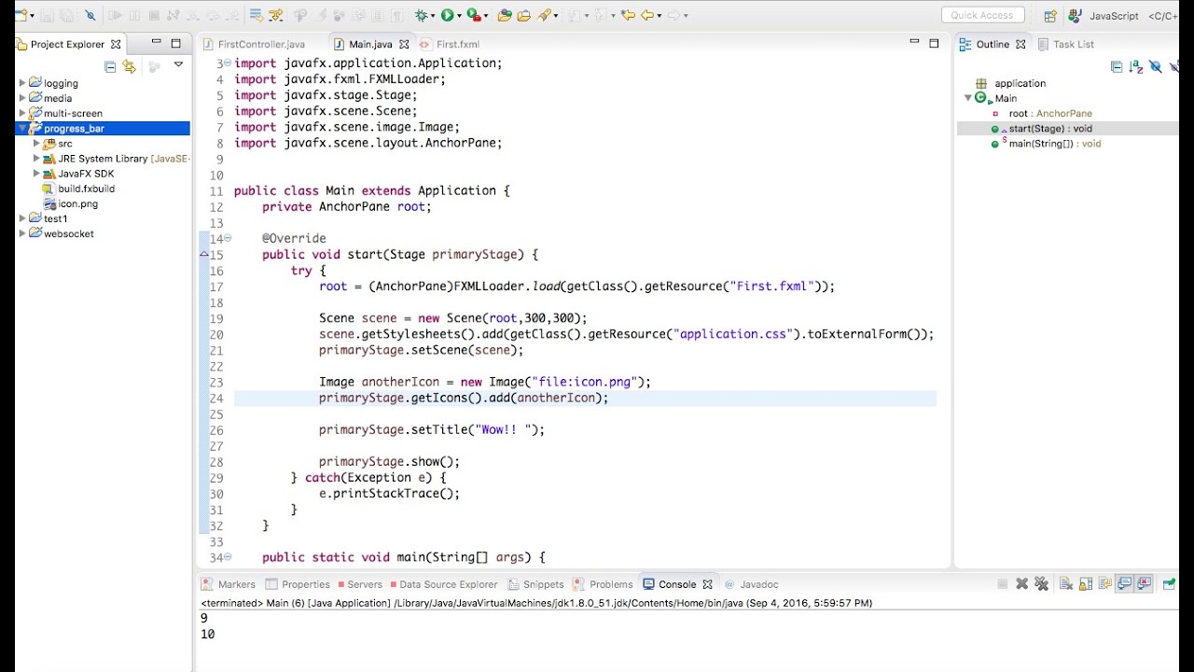Remove all terminated launches in Console
This screenshot has height=672, width=1194.
[1041, 584]
